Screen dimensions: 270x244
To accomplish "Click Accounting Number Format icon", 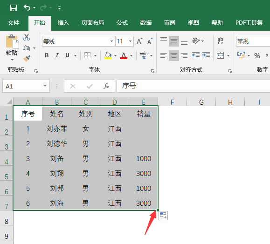I will (241, 55).
